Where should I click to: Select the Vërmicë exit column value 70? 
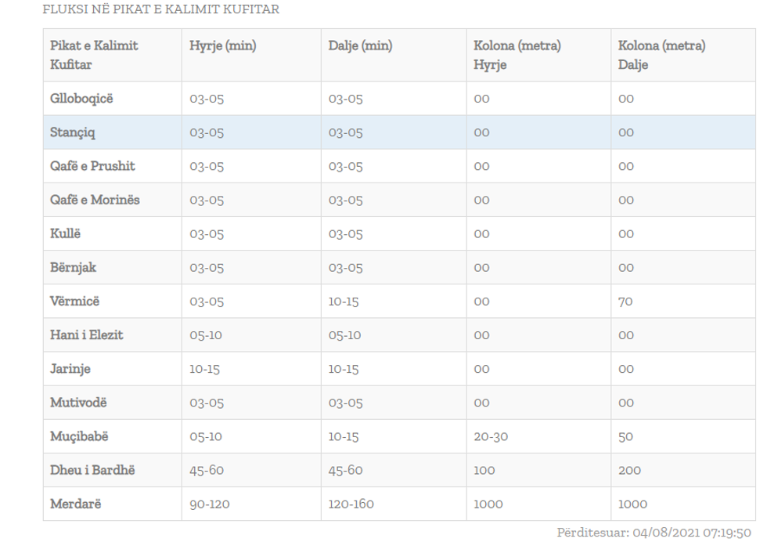point(625,302)
